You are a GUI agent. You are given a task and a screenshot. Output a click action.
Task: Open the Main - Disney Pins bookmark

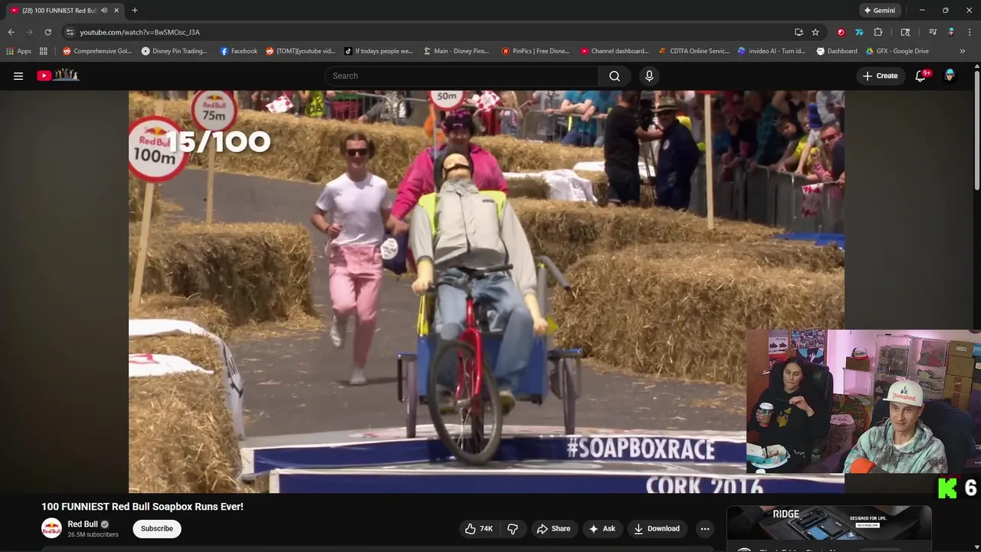click(x=456, y=51)
